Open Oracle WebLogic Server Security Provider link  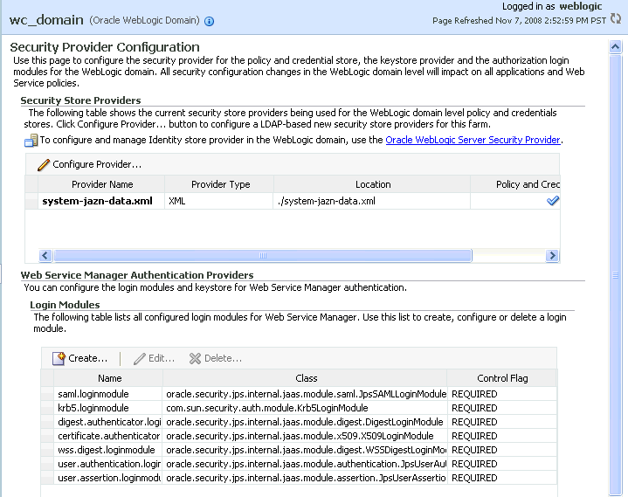473,140
